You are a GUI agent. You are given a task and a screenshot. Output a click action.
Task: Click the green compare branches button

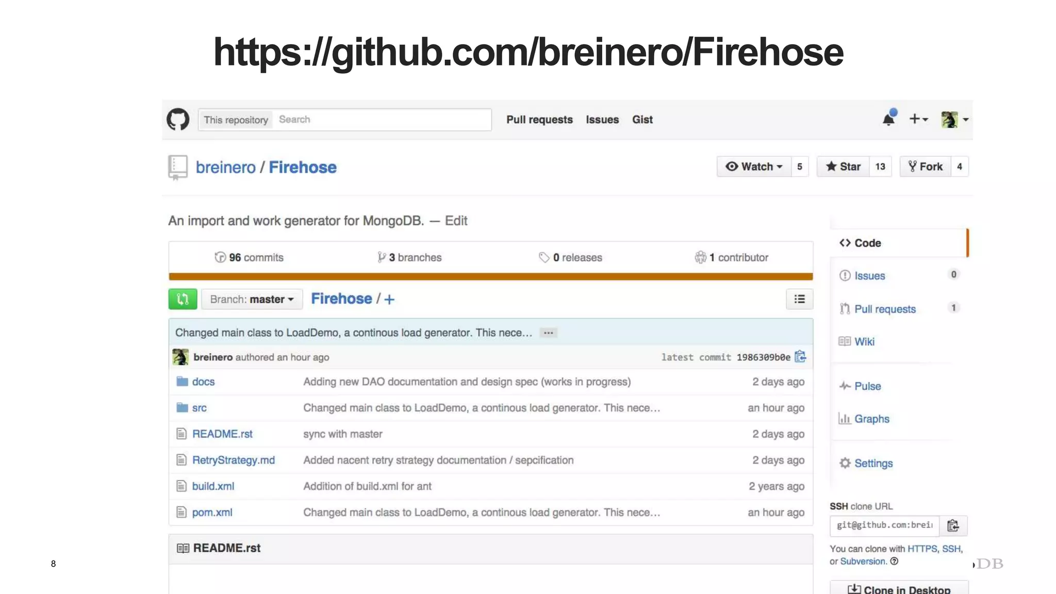click(x=183, y=299)
